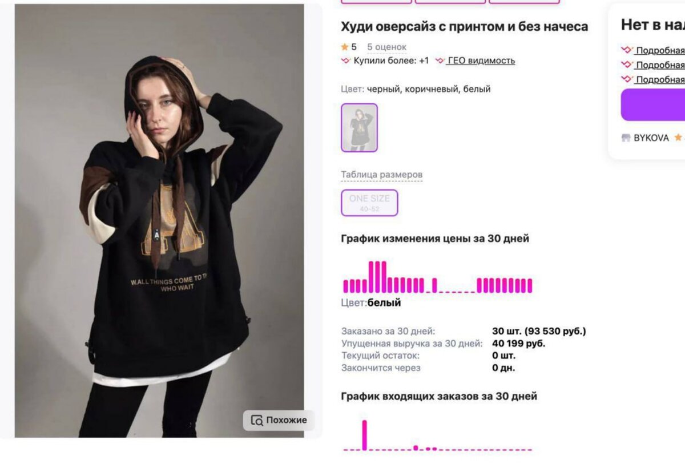Click the pink icon beside ГЕО видимость
This screenshot has width=685, height=464.
[440, 60]
